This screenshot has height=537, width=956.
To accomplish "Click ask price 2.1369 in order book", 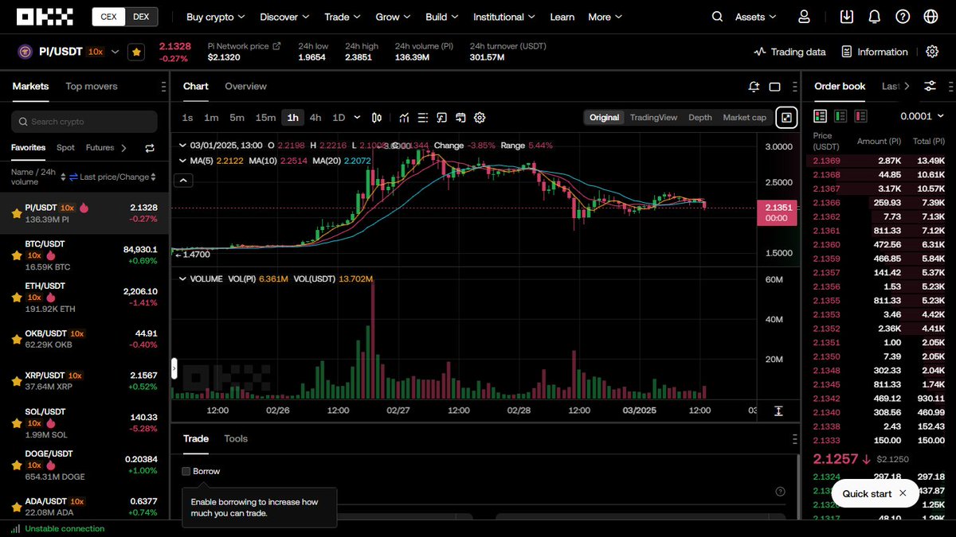I will click(826, 161).
